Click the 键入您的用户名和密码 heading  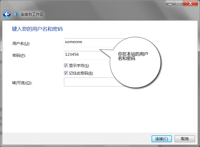(x=37, y=29)
